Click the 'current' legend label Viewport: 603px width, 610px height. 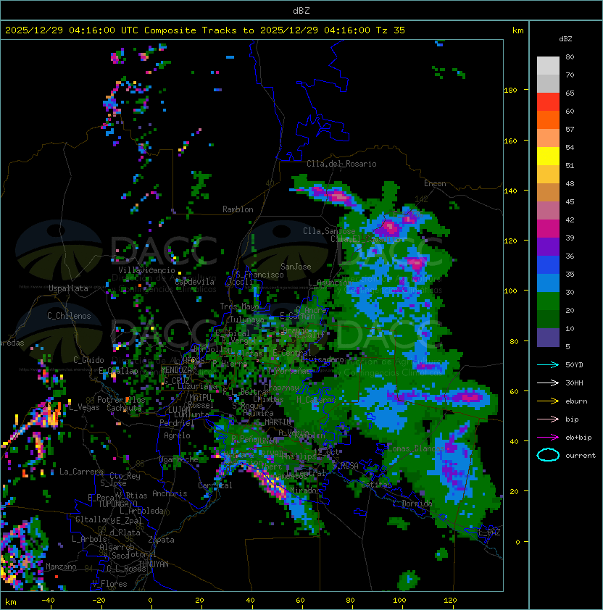pos(581,456)
